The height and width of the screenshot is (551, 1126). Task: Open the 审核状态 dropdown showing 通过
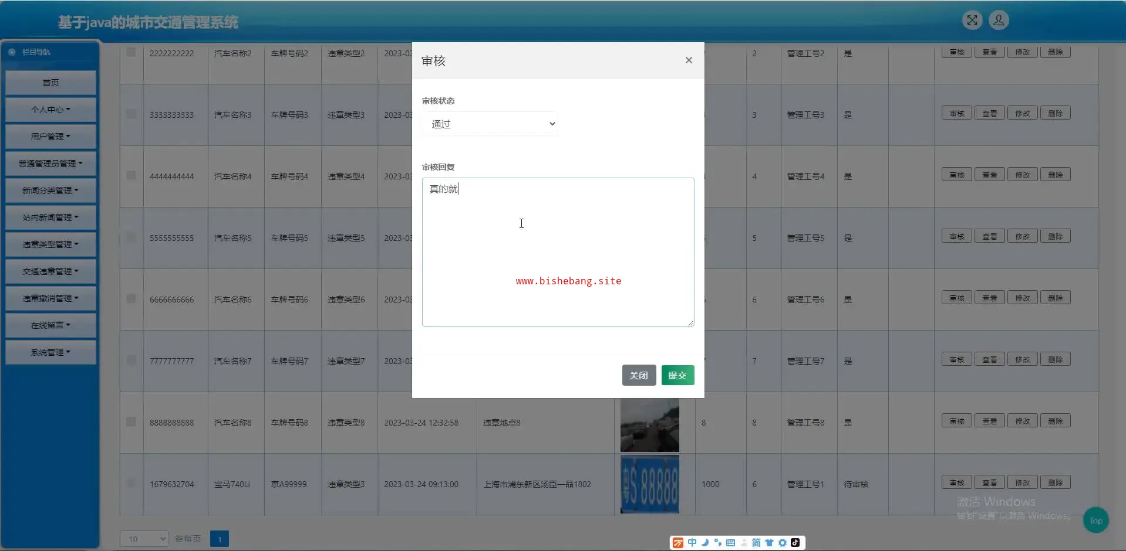[490, 124]
